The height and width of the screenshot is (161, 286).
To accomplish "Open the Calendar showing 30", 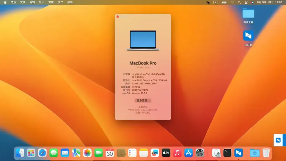I will (110, 153).
